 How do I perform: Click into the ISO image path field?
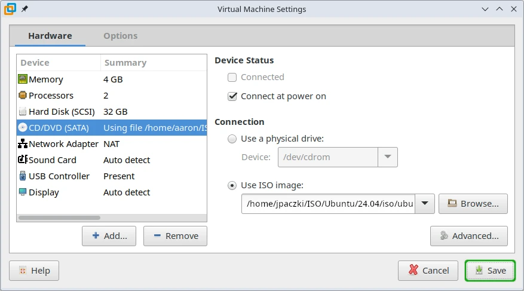tap(328, 204)
